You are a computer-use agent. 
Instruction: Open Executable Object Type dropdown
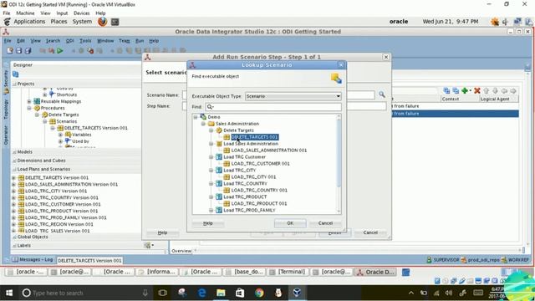click(x=293, y=96)
